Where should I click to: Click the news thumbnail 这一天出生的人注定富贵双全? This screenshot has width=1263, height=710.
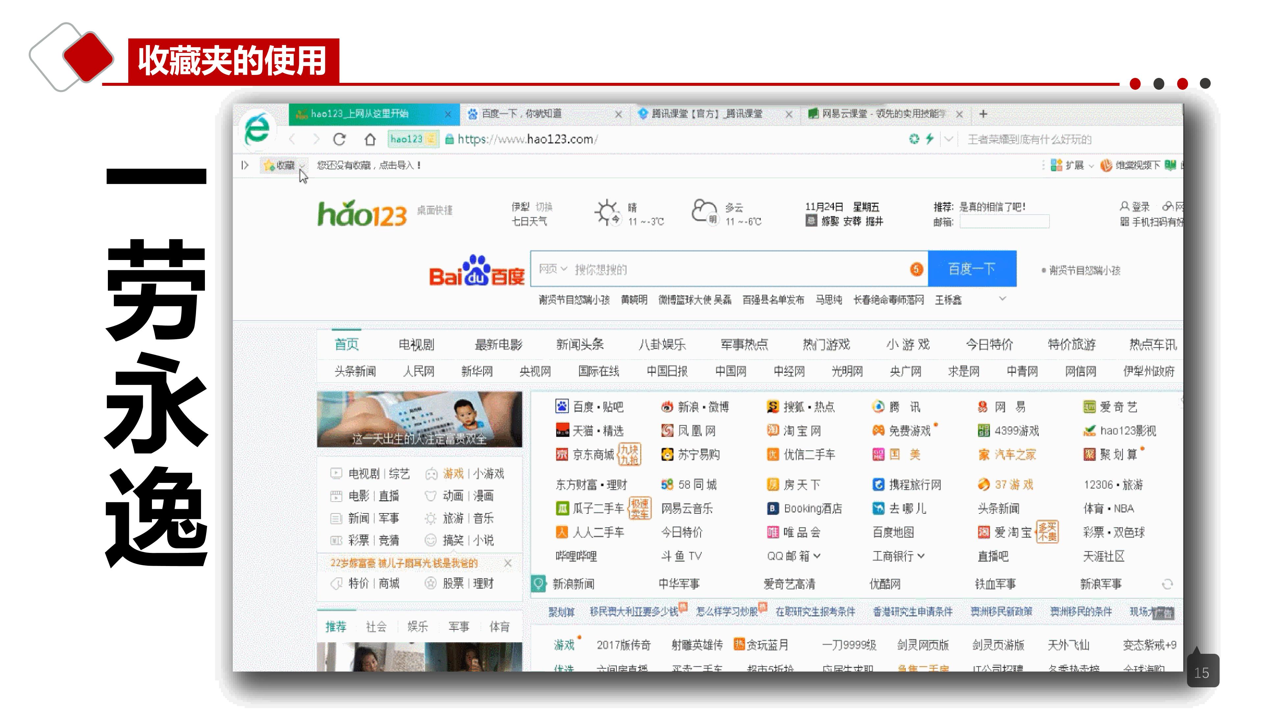coord(419,419)
